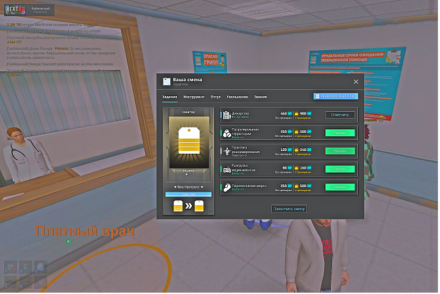The width and height of the screenshot is (440, 294).
Task: Click the PRAIMAL chat message
Action: click(61, 54)
